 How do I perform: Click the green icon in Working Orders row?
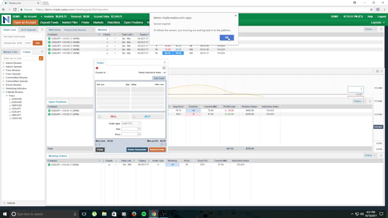pos(49,165)
